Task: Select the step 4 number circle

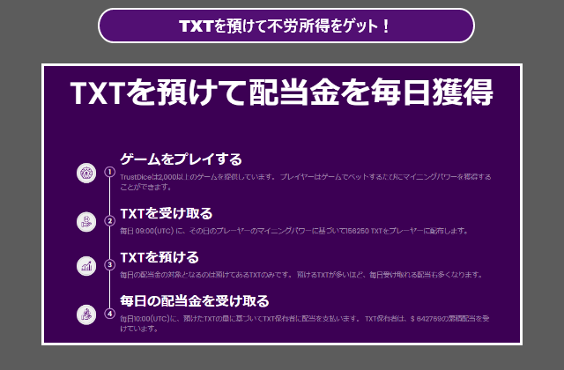Action: point(110,313)
